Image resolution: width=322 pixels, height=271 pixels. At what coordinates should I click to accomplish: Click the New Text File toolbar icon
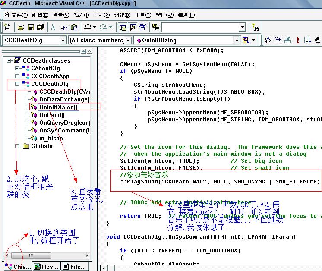[7, 27]
